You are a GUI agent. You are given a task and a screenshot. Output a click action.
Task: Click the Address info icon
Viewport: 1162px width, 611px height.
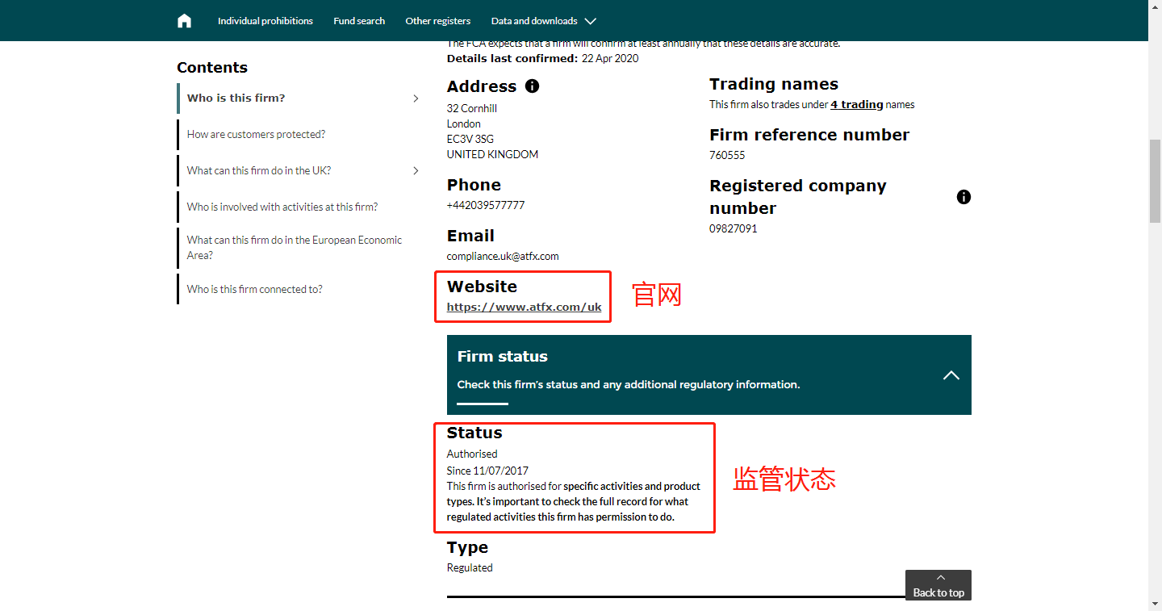click(532, 86)
